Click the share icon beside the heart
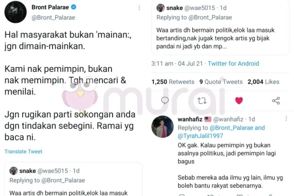The height and width of the screenshot is (196, 294). (276, 101)
